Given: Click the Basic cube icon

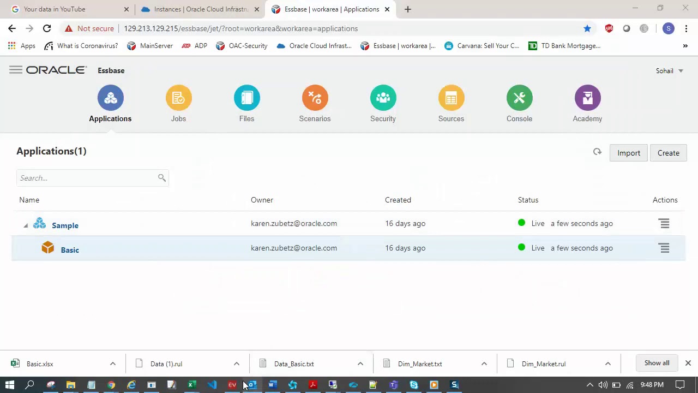Looking at the screenshot, I should point(48,248).
